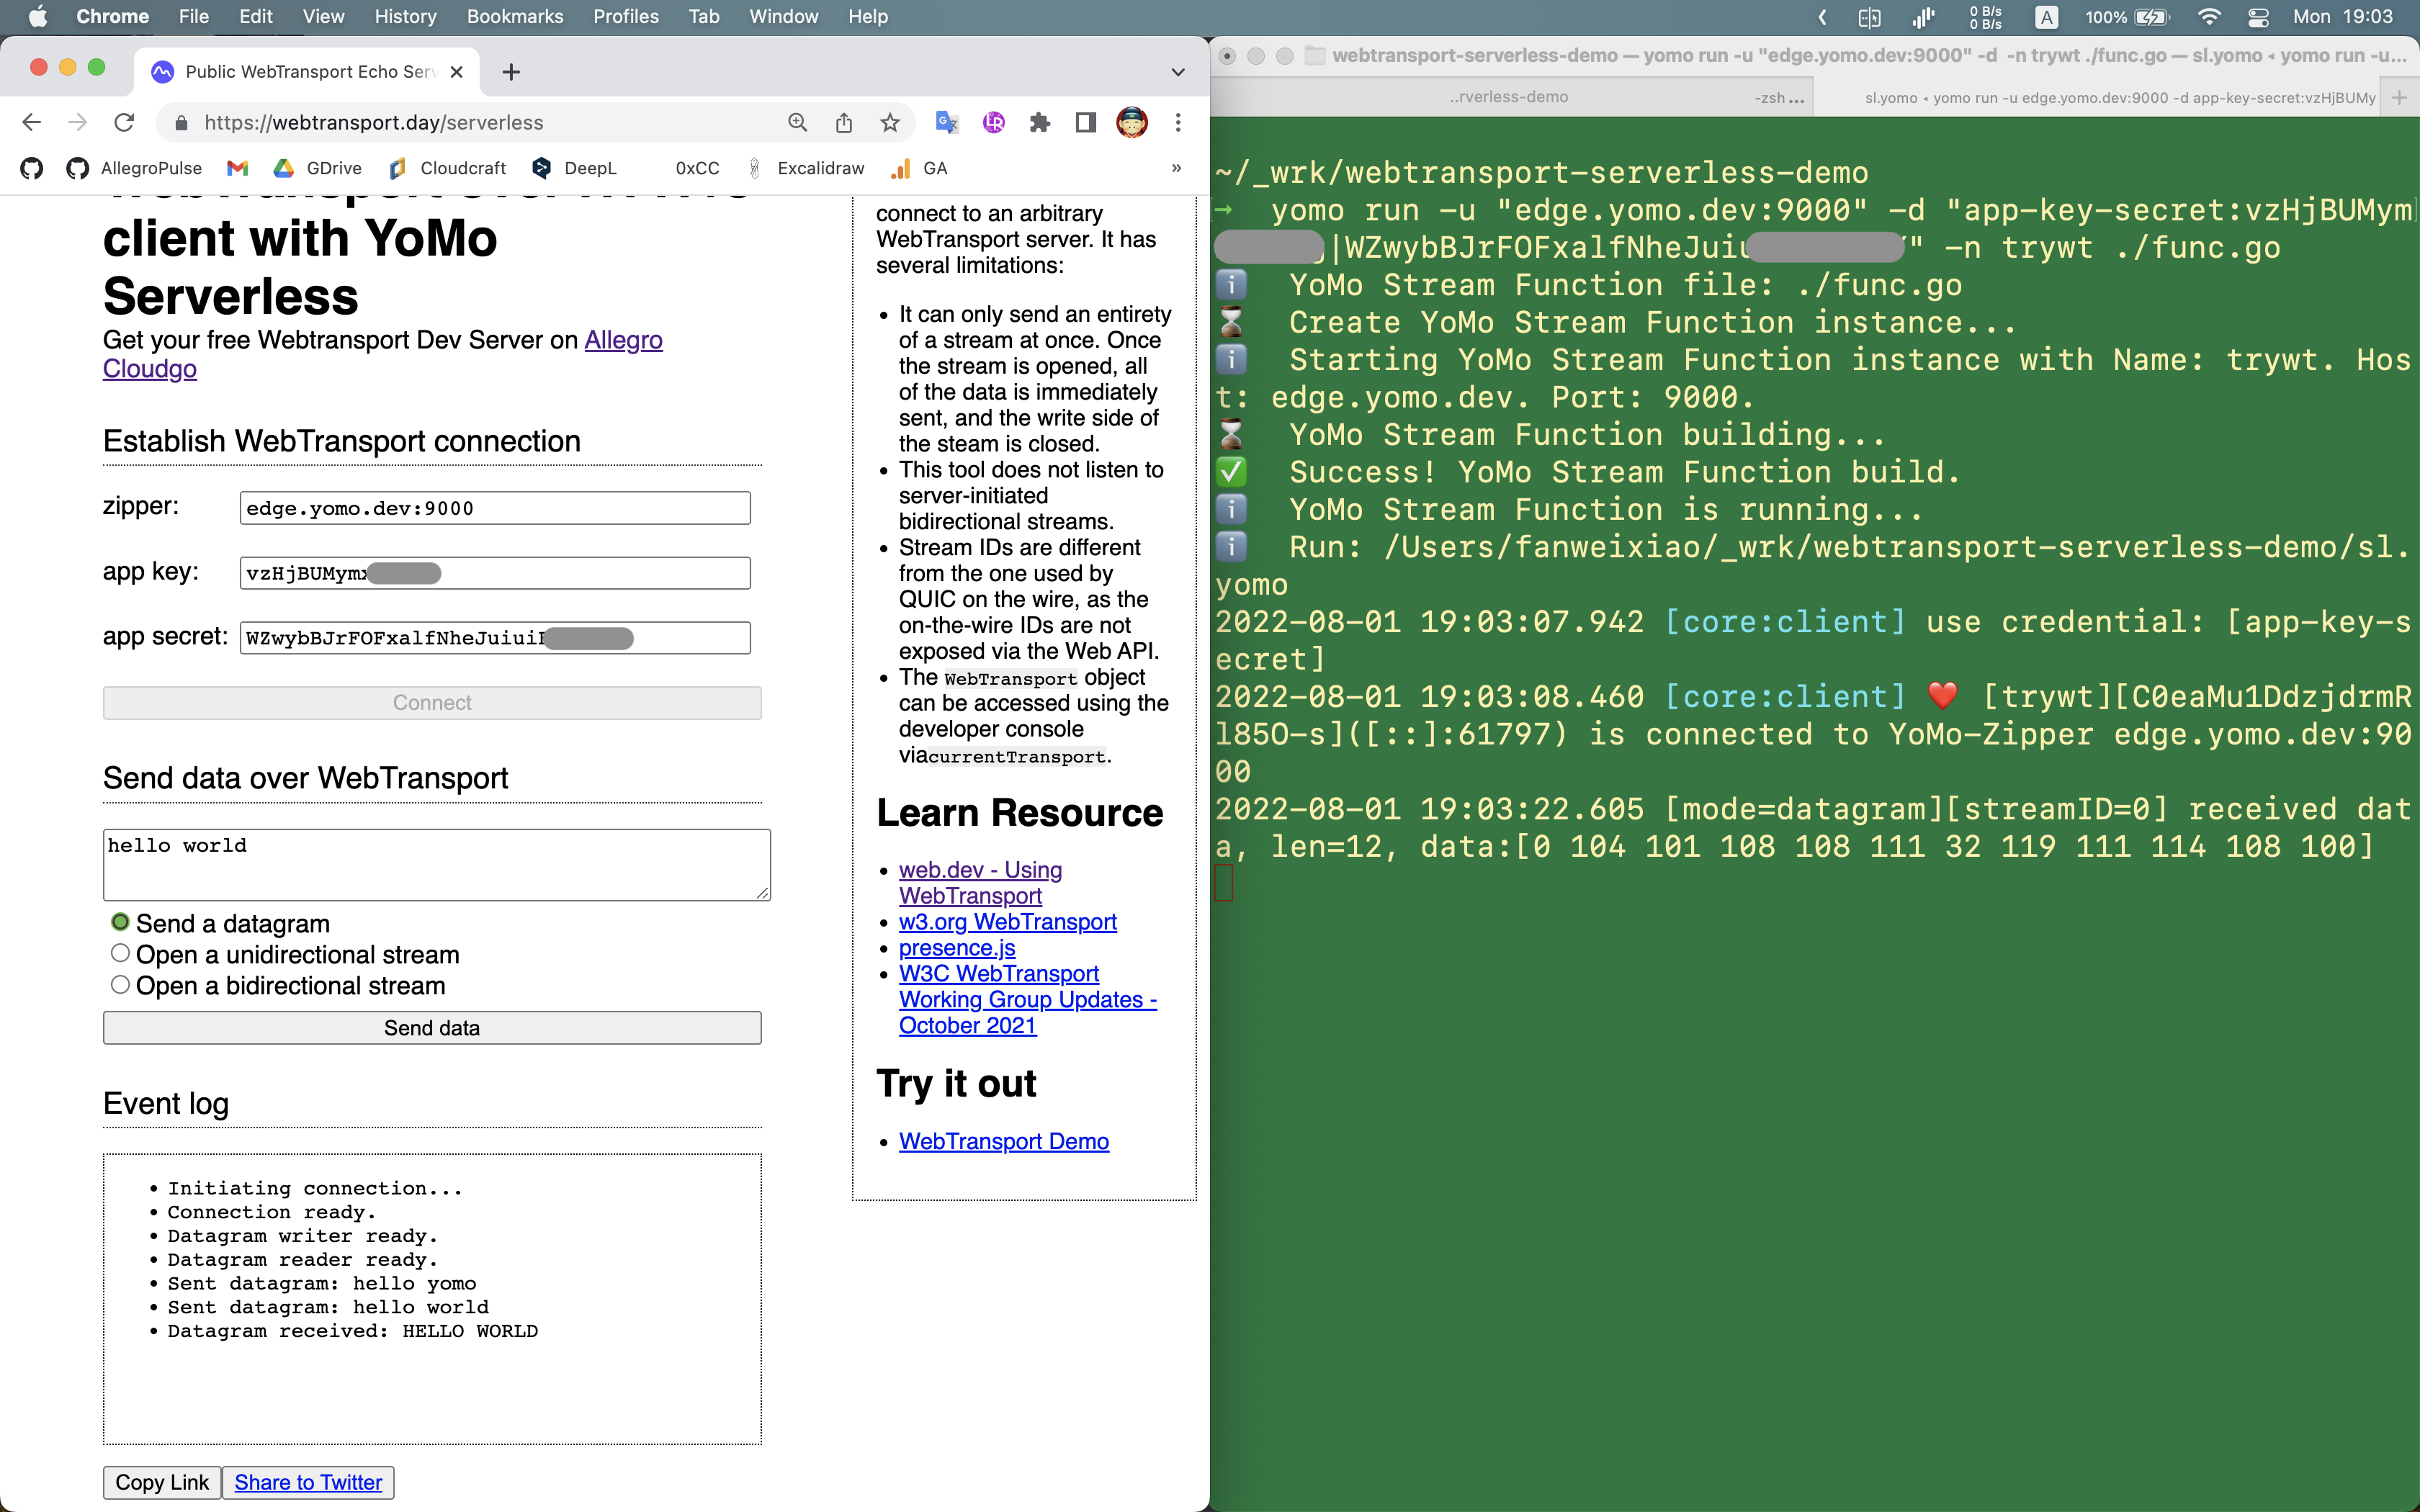
Task: Select Open a bidirectional stream
Action: point(120,985)
